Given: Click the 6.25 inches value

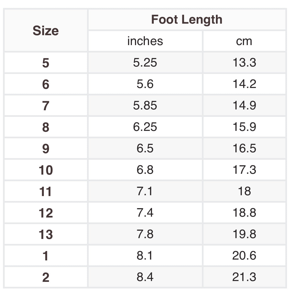Looking at the screenshot, I should point(145,127).
